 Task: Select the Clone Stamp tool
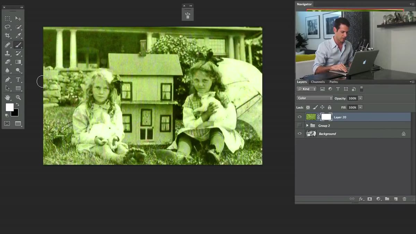tap(7, 53)
